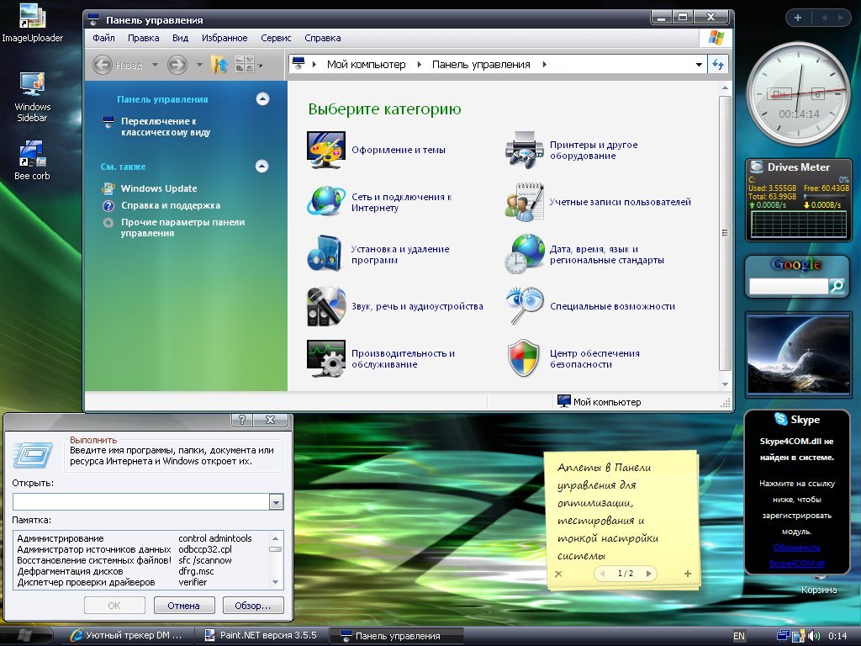
Task: Open the User Accounts icon
Action: click(524, 202)
